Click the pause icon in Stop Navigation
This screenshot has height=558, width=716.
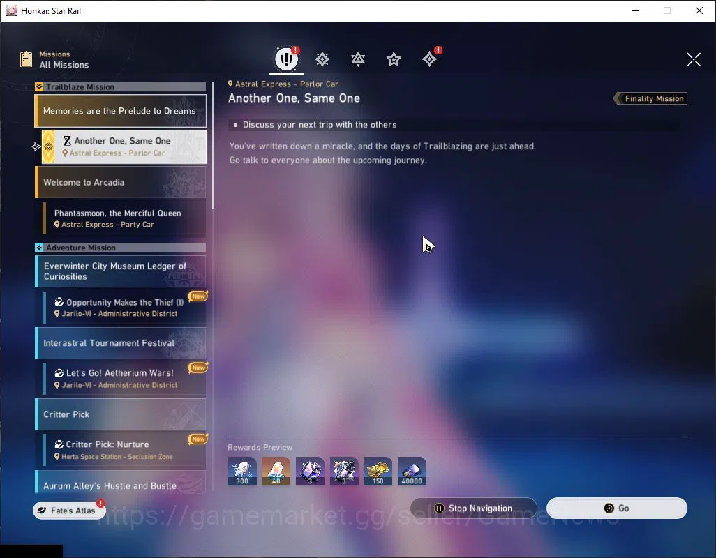pos(439,508)
